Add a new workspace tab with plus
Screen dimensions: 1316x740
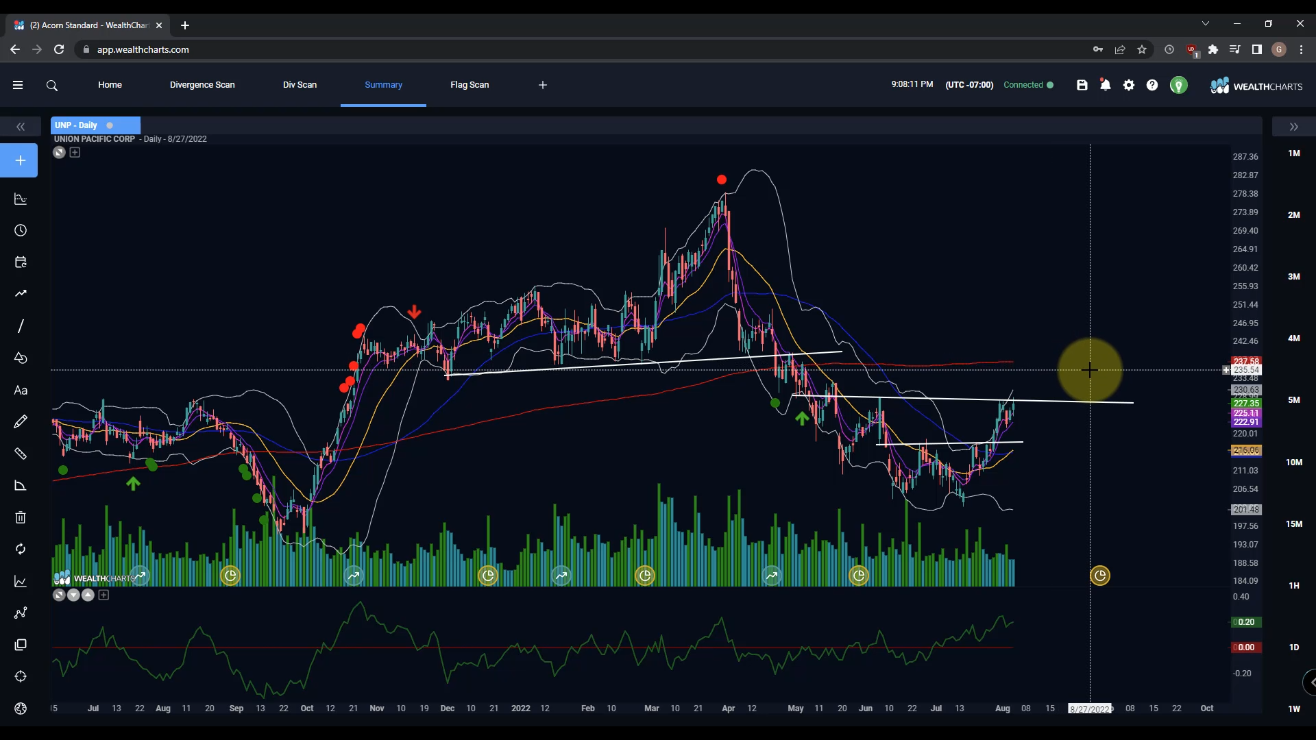click(543, 85)
